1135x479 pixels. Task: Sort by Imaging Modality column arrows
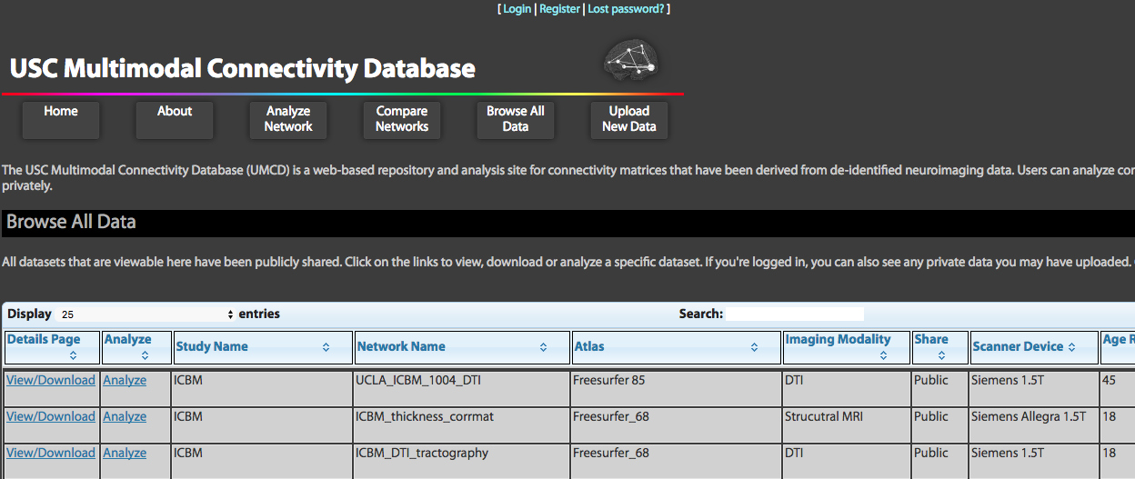click(x=883, y=356)
